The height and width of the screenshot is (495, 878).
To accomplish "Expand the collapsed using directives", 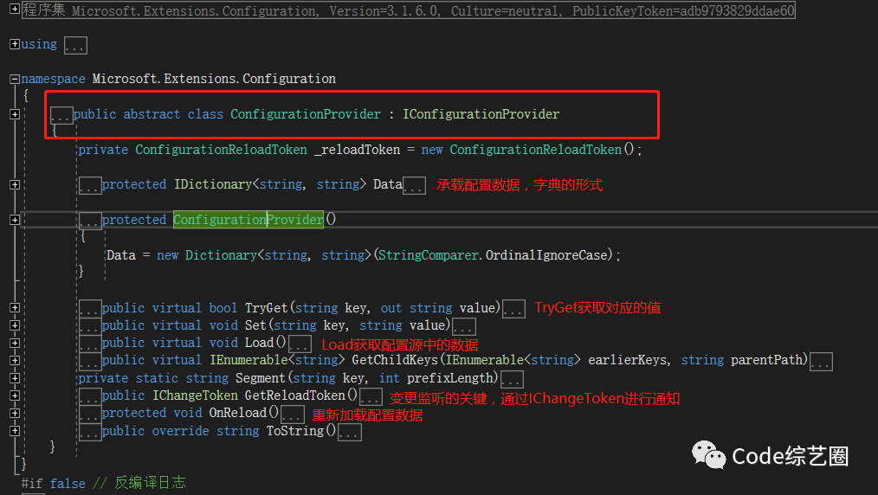I will click(15, 44).
